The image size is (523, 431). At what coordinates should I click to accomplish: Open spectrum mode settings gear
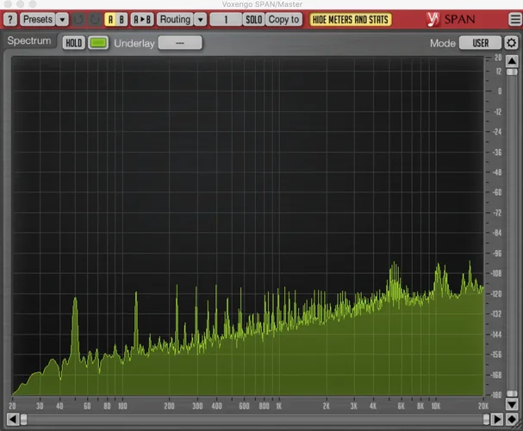pyautogui.click(x=512, y=42)
